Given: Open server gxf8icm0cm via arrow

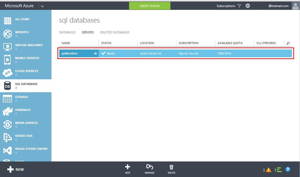Looking at the screenshot, I should pyautogui.click(x=95, y=53).
